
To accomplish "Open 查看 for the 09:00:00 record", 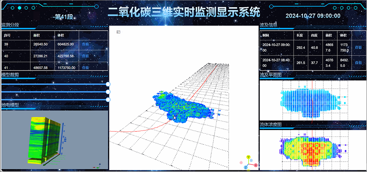I will (358, 48).
